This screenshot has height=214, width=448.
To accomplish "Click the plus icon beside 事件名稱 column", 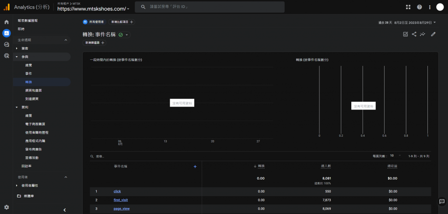I will click(x=195, y=167).
